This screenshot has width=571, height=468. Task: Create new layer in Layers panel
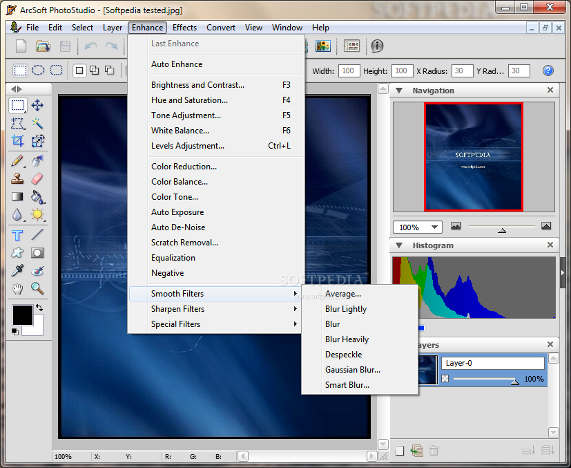[x=400, y=451]
